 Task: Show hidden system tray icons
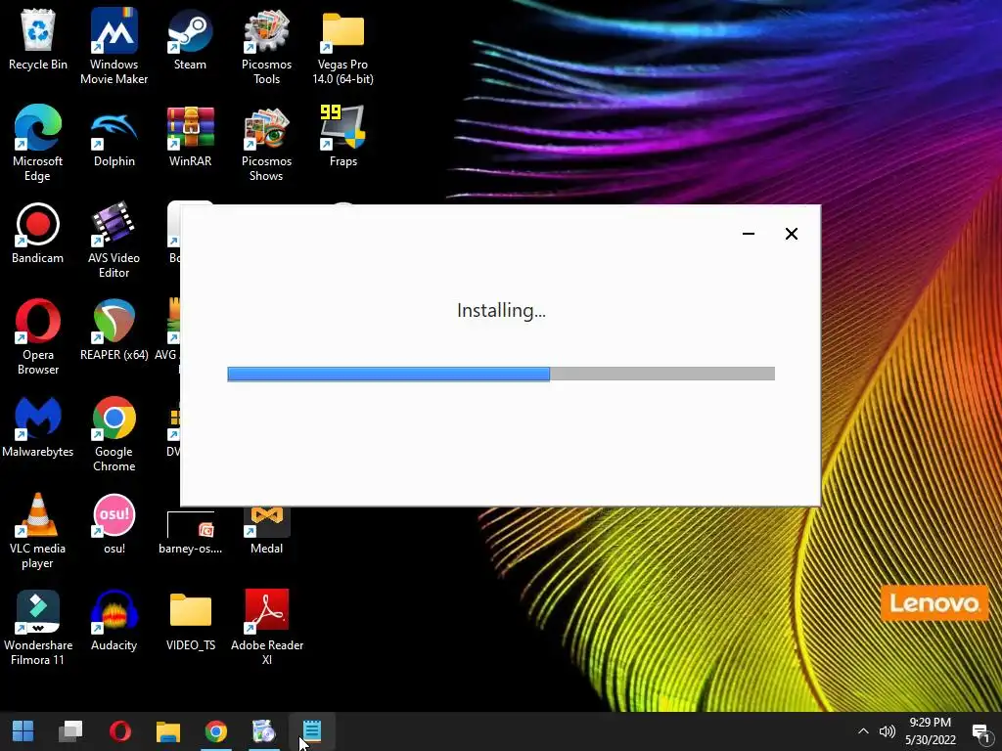click(x=863, y=731)
